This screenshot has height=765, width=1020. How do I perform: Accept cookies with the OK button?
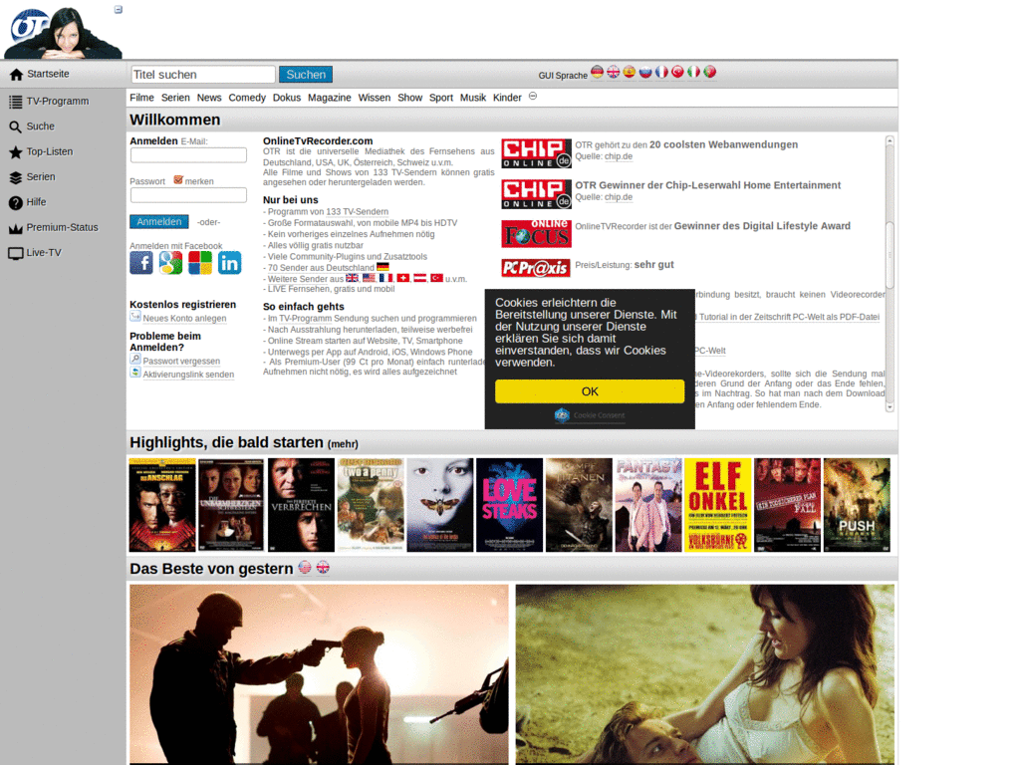click(x=590, y=391)
